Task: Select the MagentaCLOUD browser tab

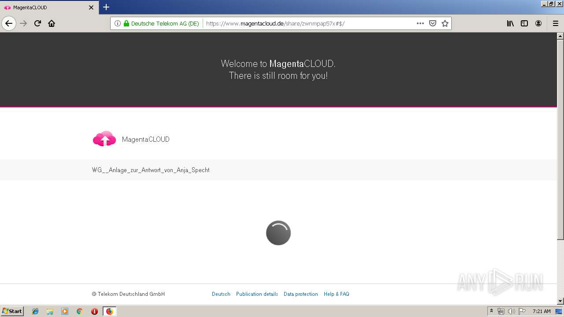Action: [48, 7]
